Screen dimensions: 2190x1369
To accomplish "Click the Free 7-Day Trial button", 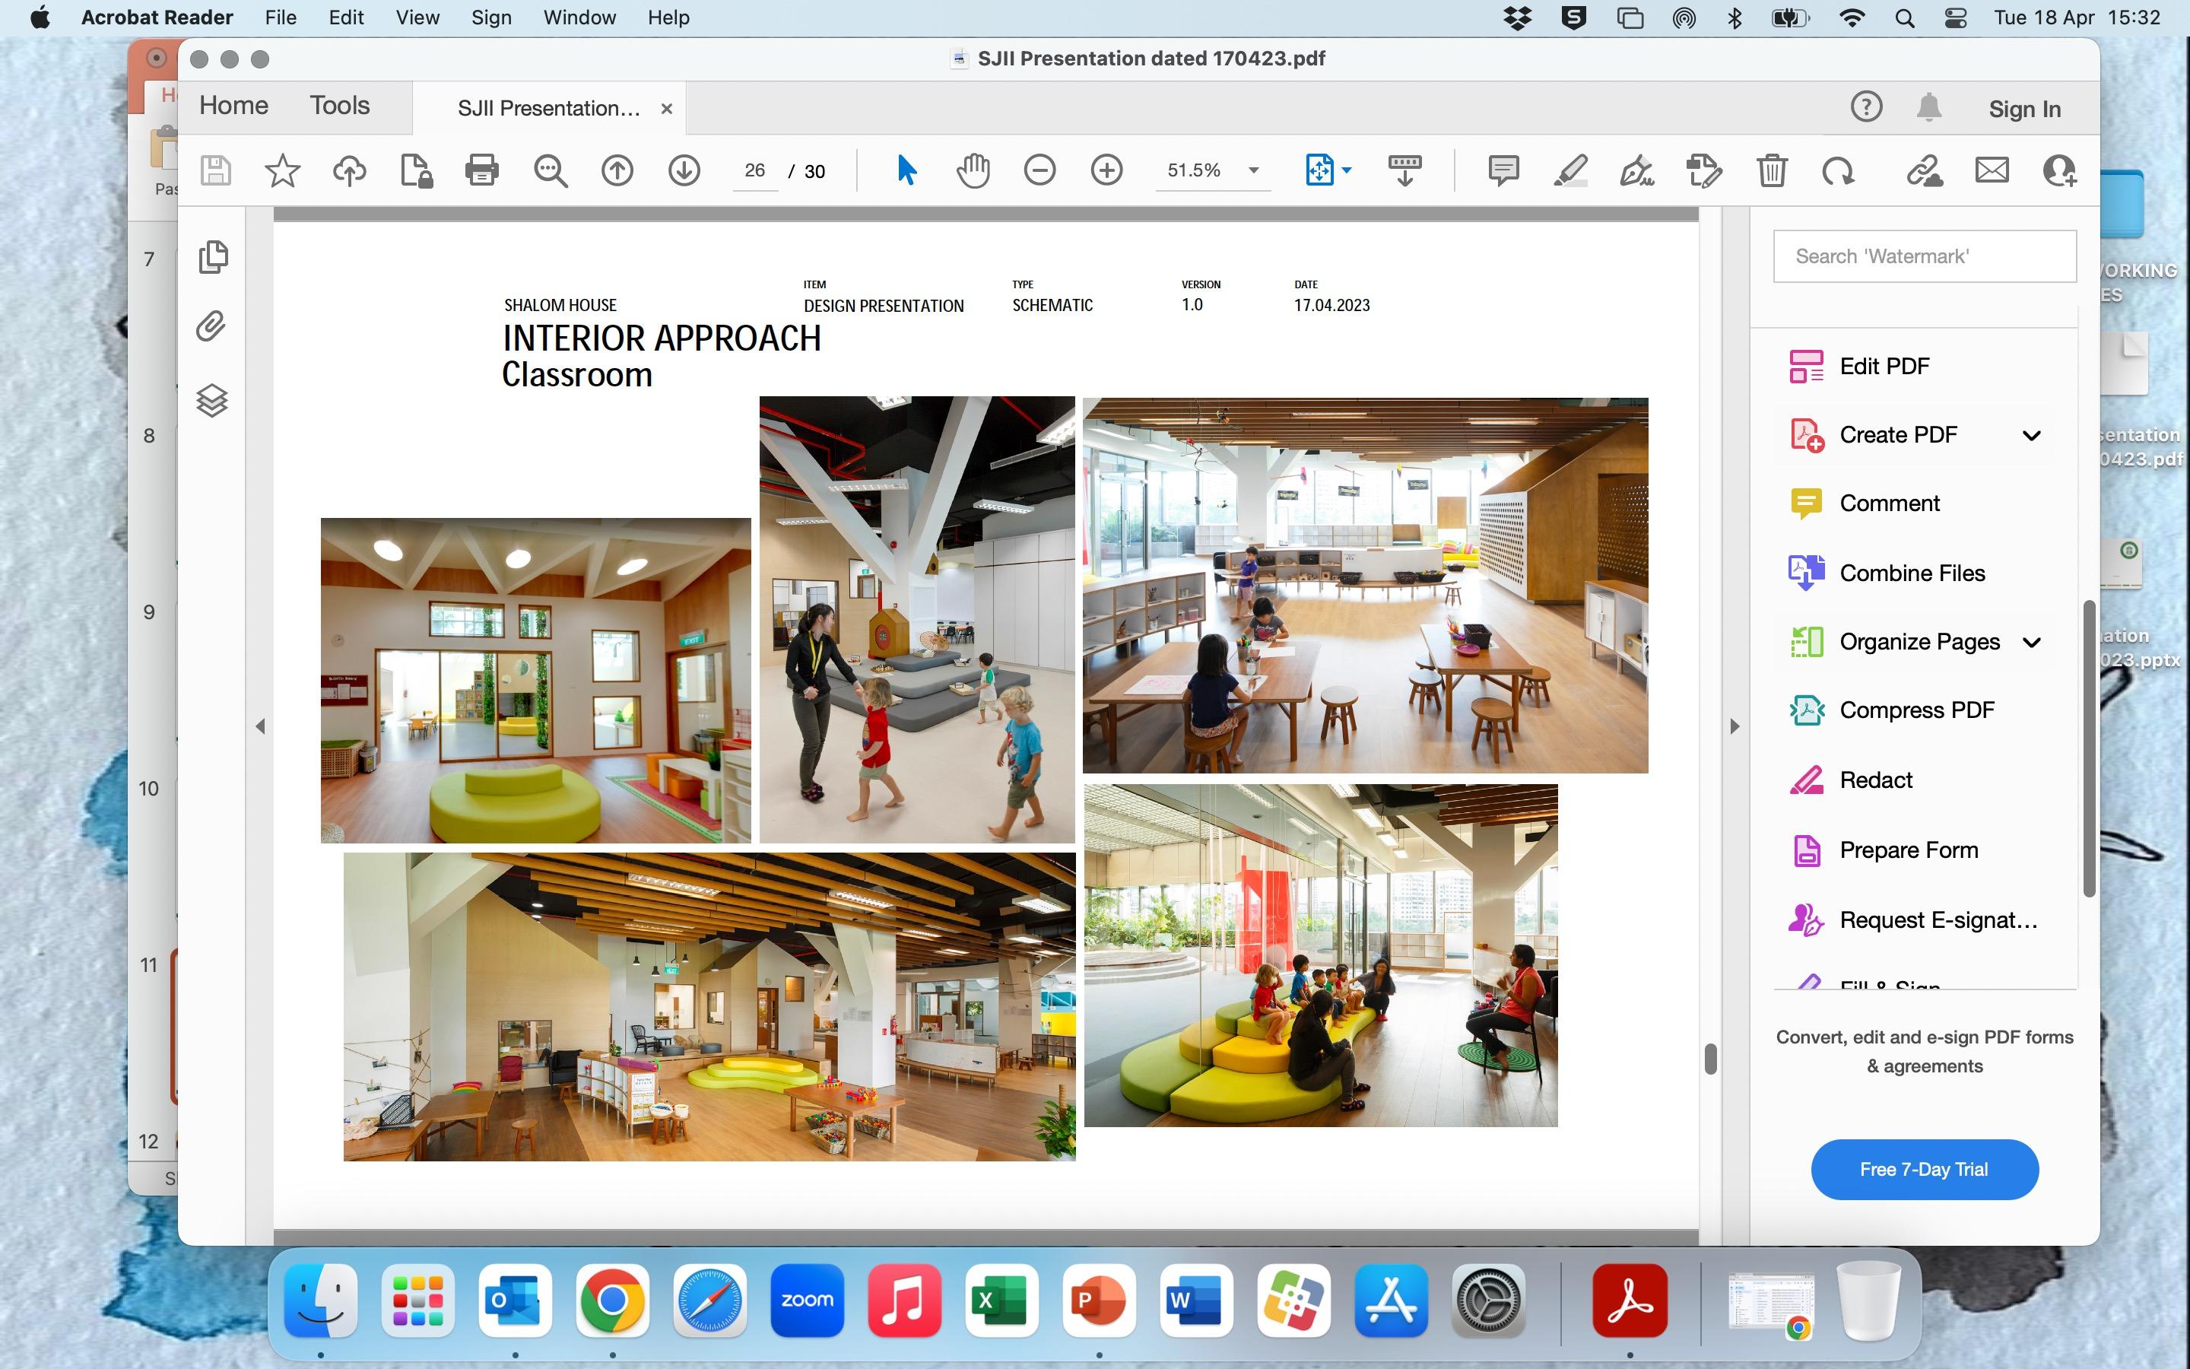I will coord(1924,1169).
